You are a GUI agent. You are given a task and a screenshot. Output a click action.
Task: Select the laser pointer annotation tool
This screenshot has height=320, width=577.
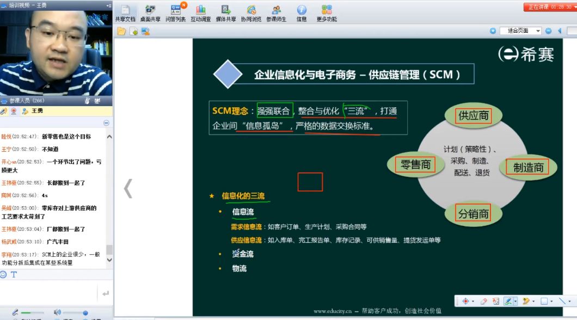point(465,300)
